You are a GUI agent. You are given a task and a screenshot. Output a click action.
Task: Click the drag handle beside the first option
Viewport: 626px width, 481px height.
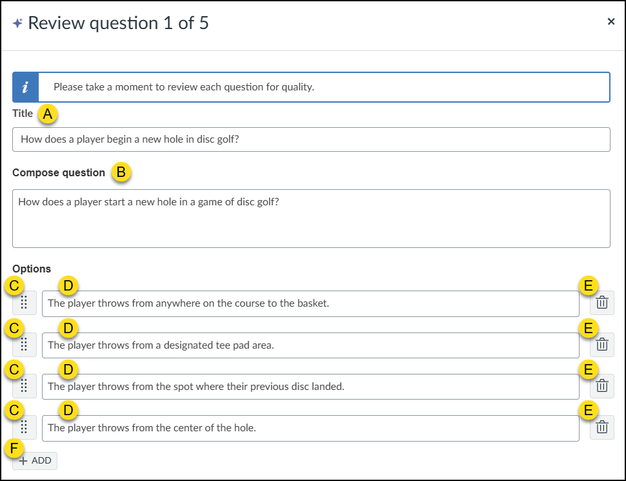(x=24, y=302)
